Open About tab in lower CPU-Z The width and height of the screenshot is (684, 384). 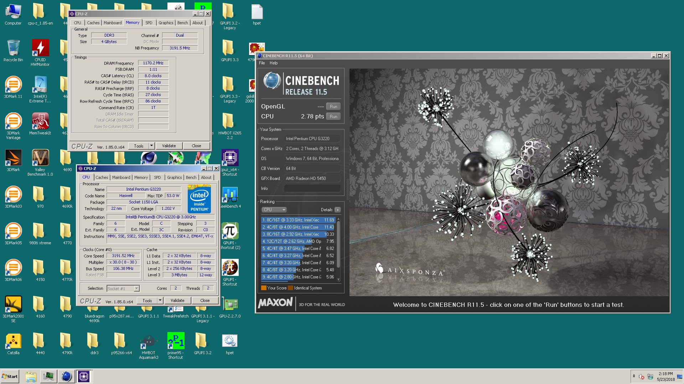click(206, 177)
